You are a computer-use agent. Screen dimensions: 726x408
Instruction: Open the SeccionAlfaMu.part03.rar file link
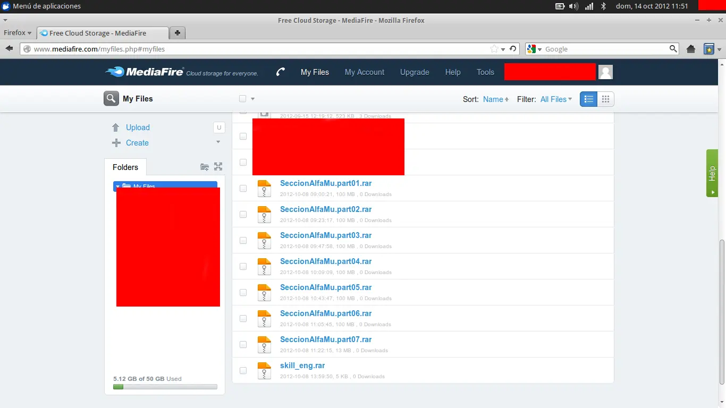click(326, 235)
